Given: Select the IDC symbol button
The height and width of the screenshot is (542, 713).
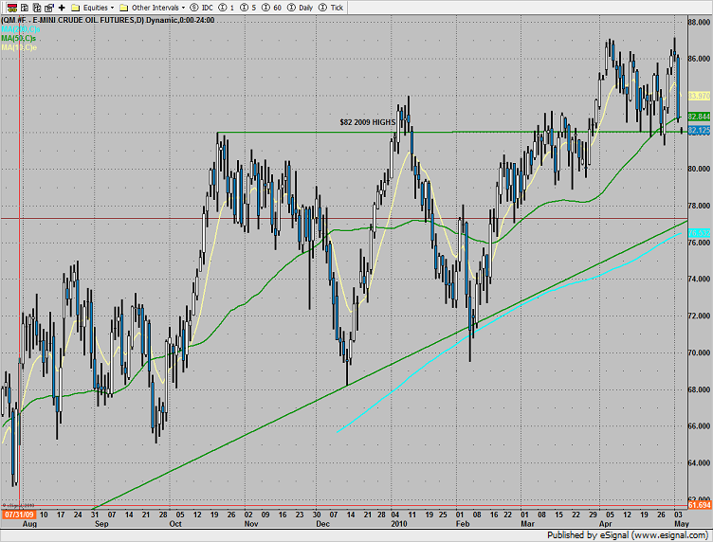Looking at the screenshot, I should [x=201, y=8].
